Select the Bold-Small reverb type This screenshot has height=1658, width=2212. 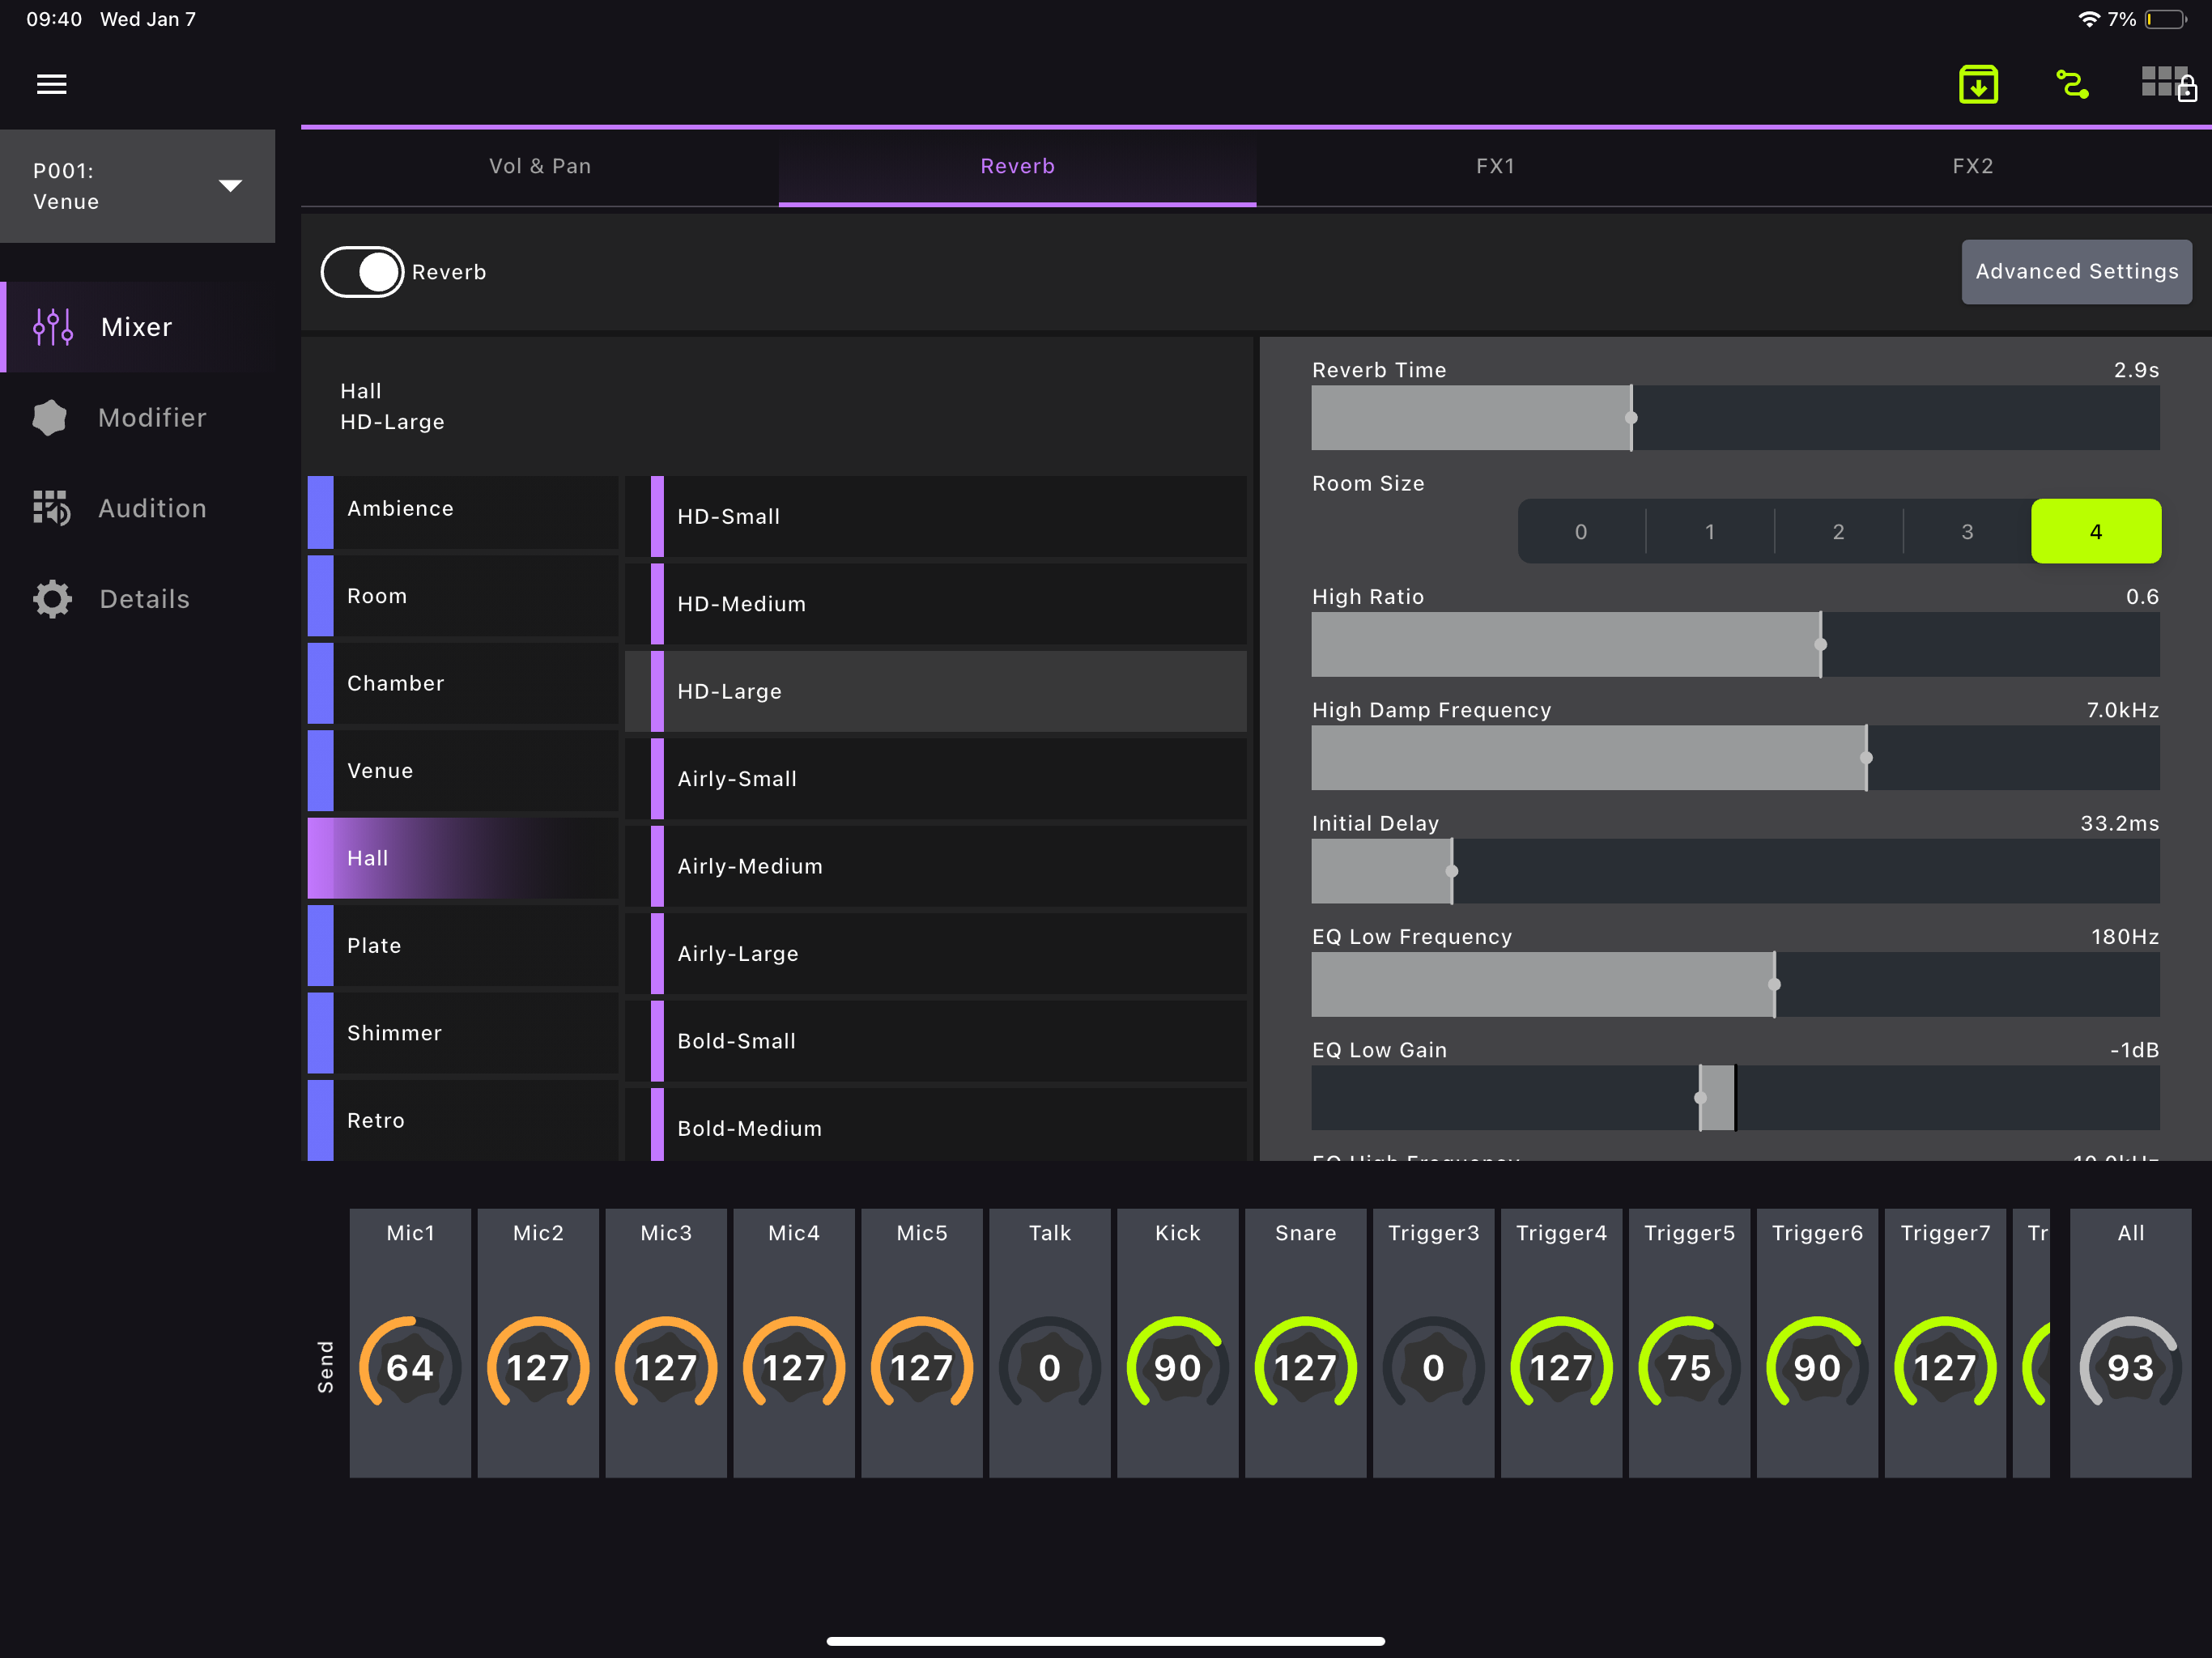pyautogui.click(x=936, y=1041)
